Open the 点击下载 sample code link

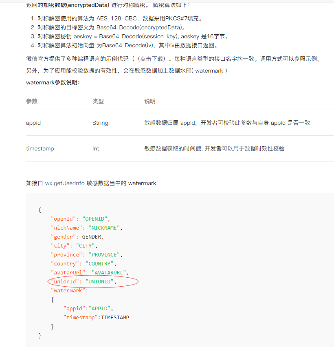(152, 59)
